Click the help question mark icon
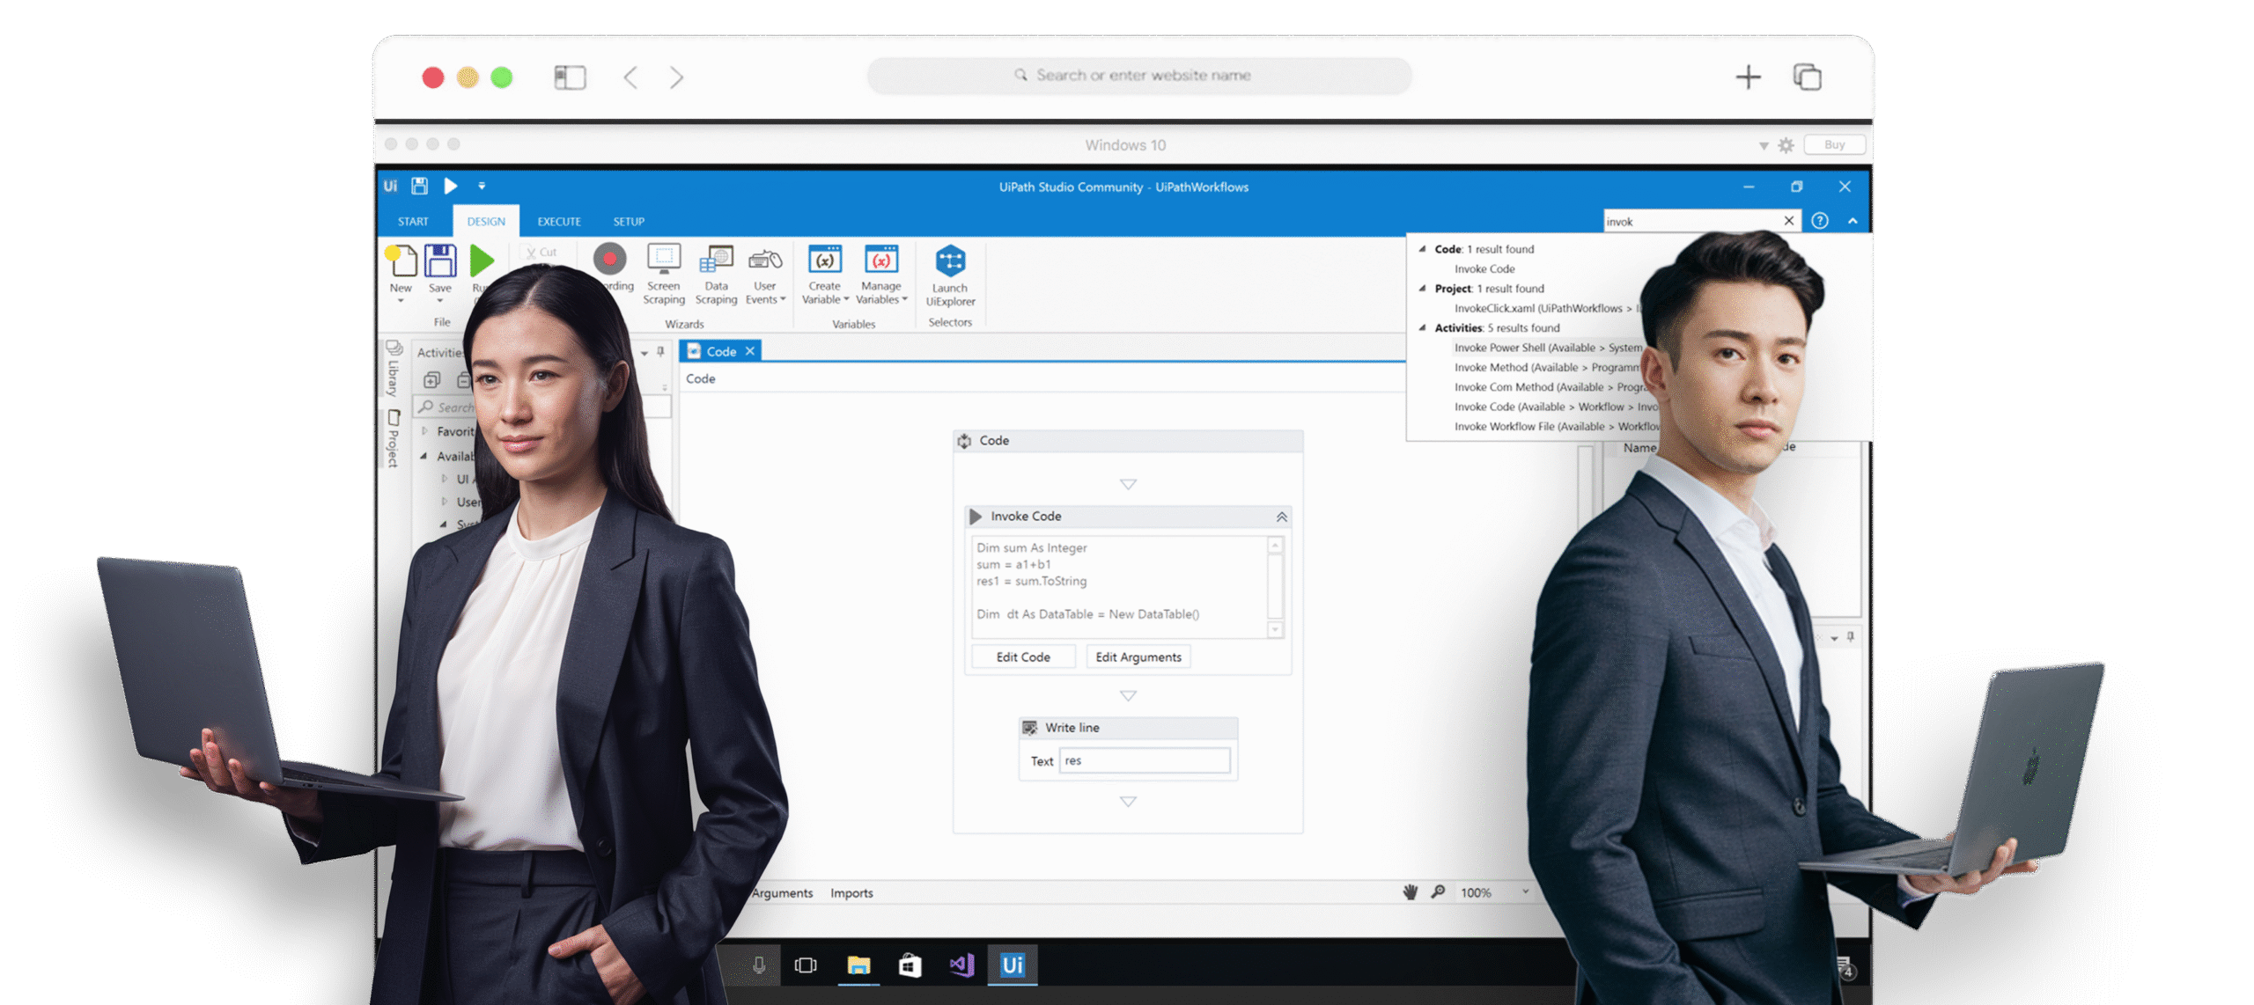Screen dimensions: 2254x1005 [x=1820, y=221]
